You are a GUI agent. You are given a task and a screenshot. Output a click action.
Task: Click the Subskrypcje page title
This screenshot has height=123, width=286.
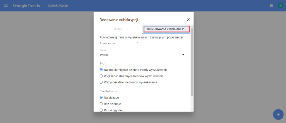58,6
